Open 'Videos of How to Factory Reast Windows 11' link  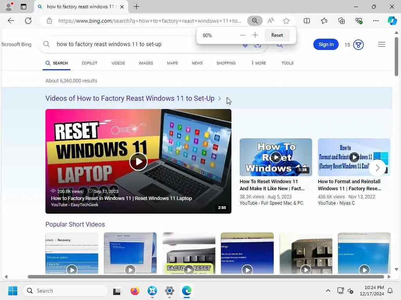(x=130, y=98)
